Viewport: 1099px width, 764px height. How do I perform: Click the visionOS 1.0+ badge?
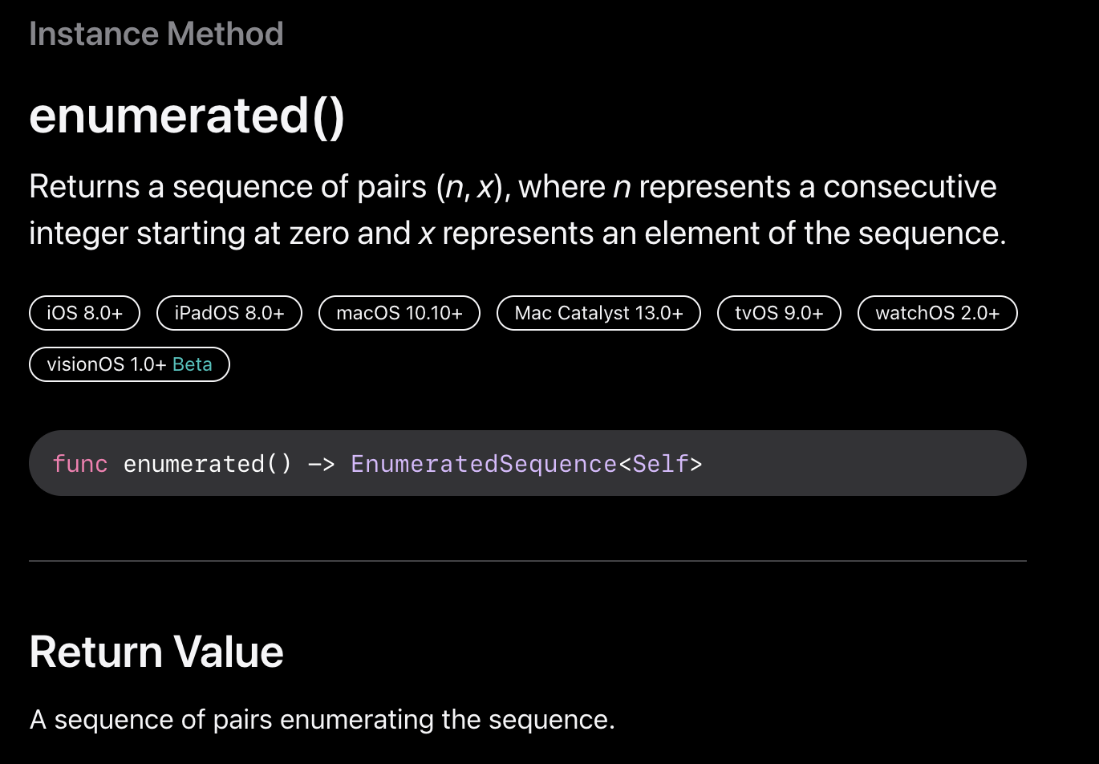tap(106, 364)
